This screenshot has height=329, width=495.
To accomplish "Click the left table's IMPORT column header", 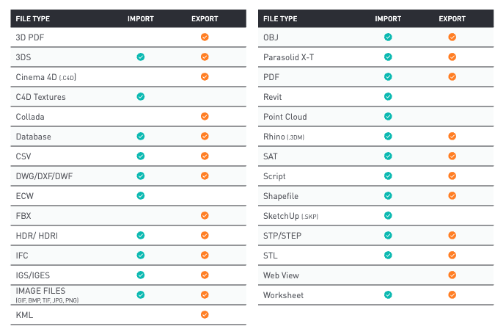I will [141, 18].
